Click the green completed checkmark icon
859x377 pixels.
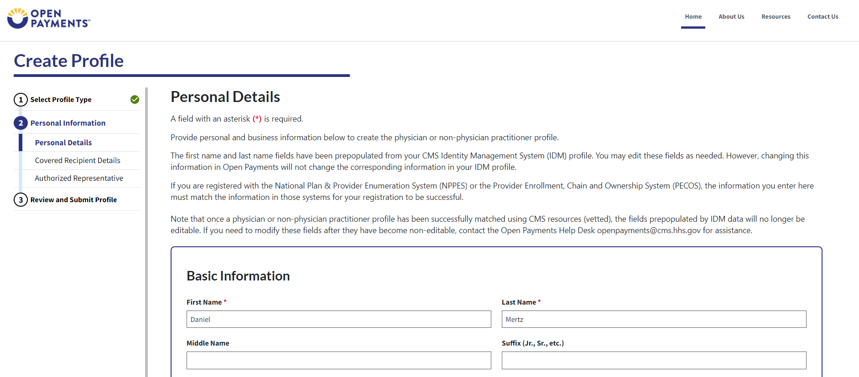pos(135,100)
